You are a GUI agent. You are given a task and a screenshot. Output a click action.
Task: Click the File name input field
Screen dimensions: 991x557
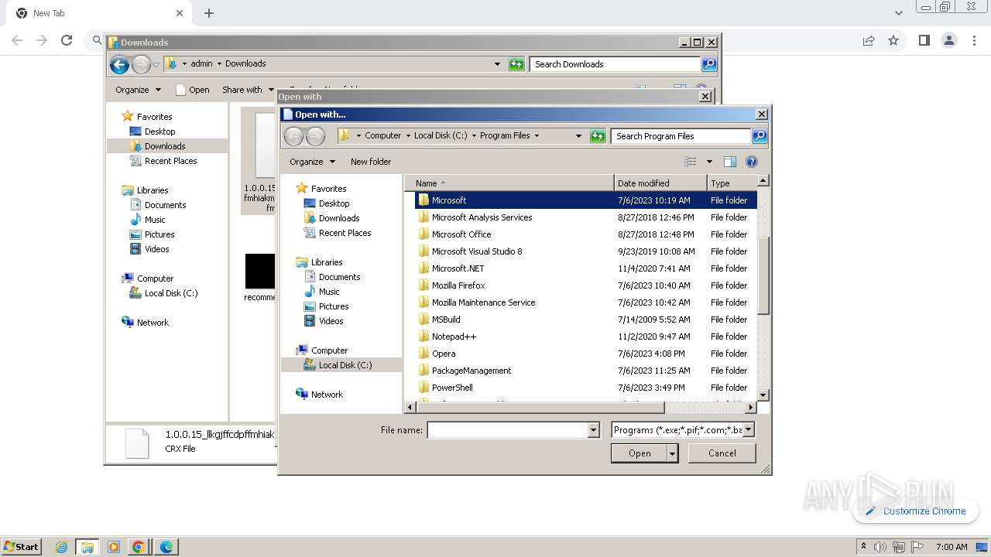point(508,430)
